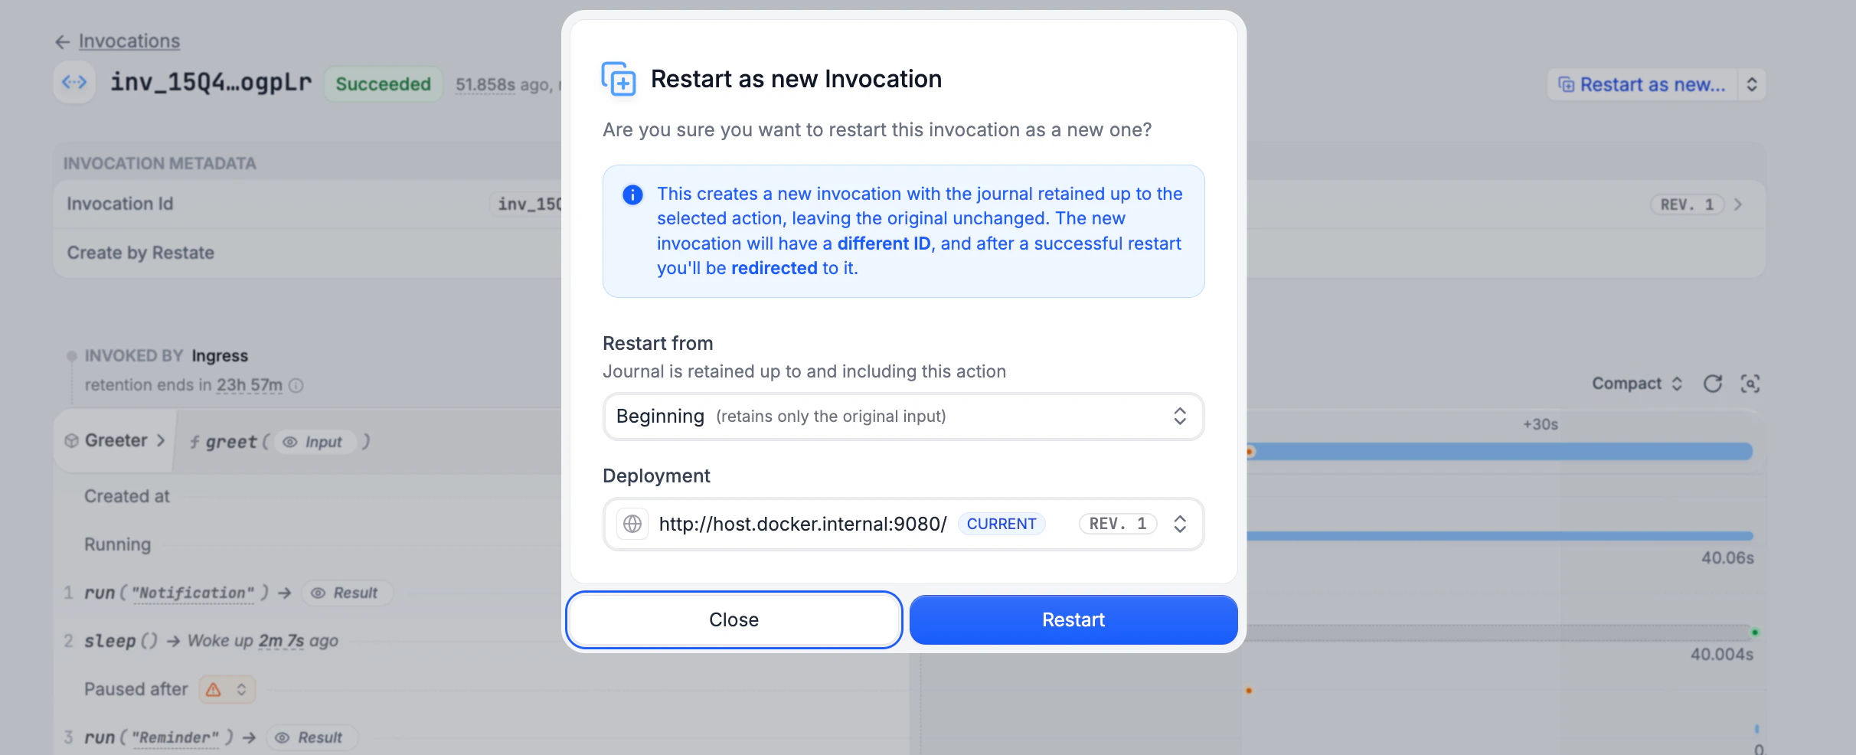
Task: Refresh the timeline with the circular arrow icon
Action: coord(1714,384)
